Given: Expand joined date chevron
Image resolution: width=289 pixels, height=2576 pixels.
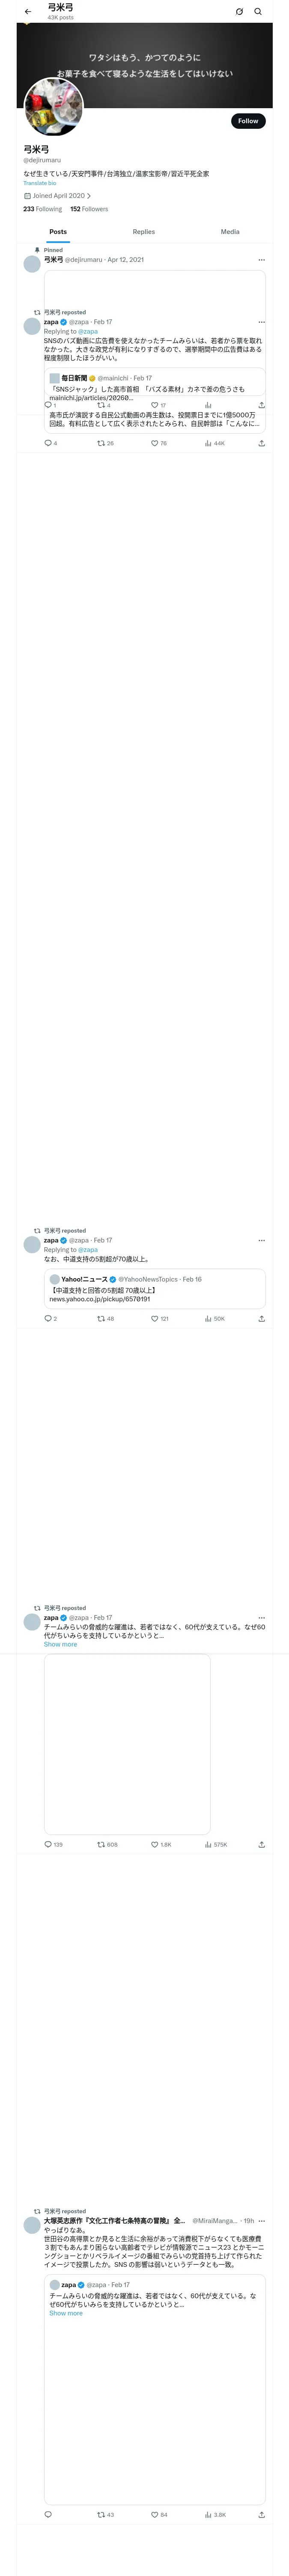Looking at the screenshot, I should tap(89, 196).
